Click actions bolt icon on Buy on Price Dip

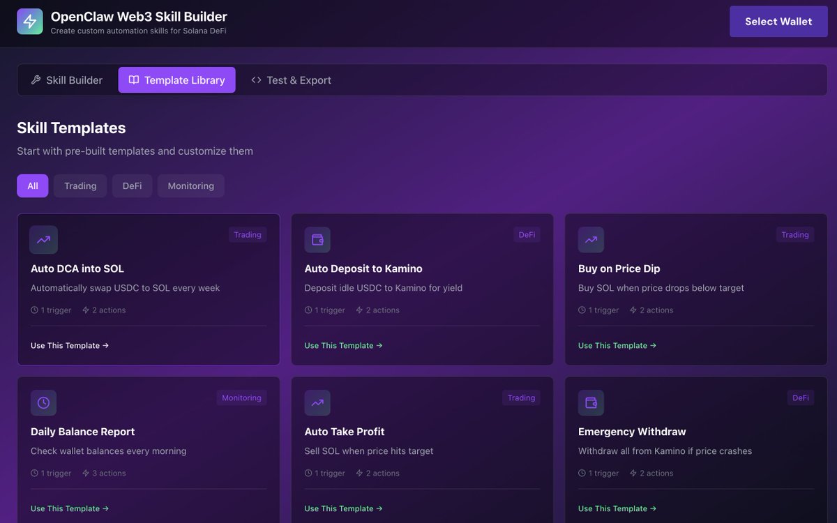(633, 310)
